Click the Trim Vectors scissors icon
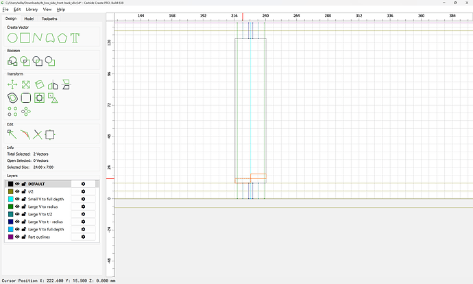 tap(37, 134)
